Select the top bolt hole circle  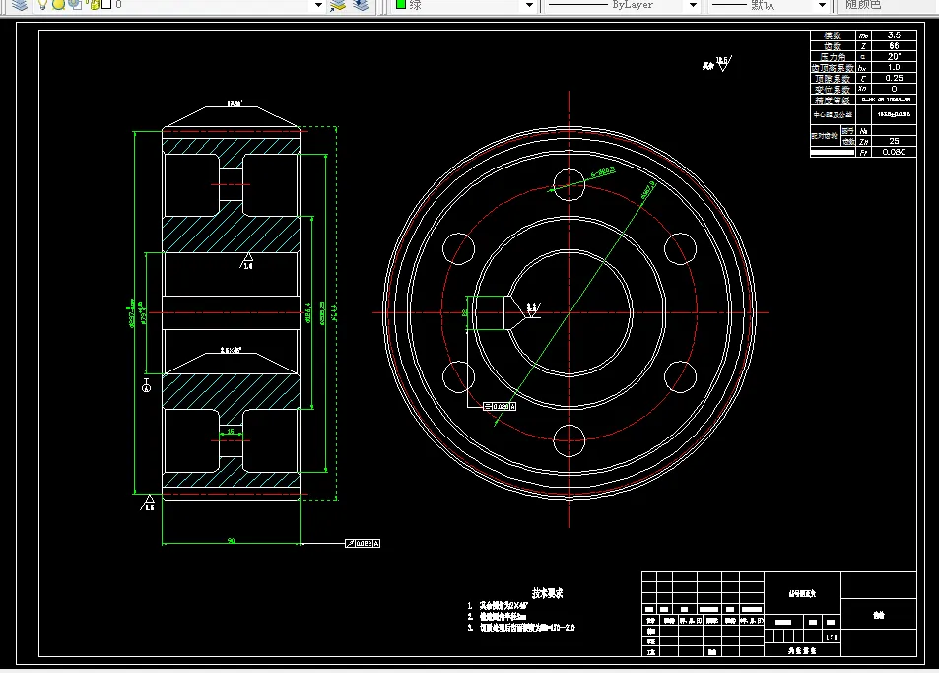coord(569,184)
